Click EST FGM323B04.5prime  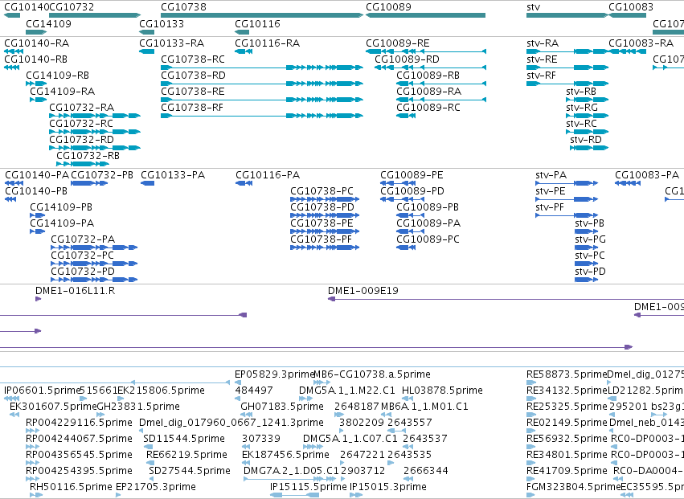pos(574,487)
